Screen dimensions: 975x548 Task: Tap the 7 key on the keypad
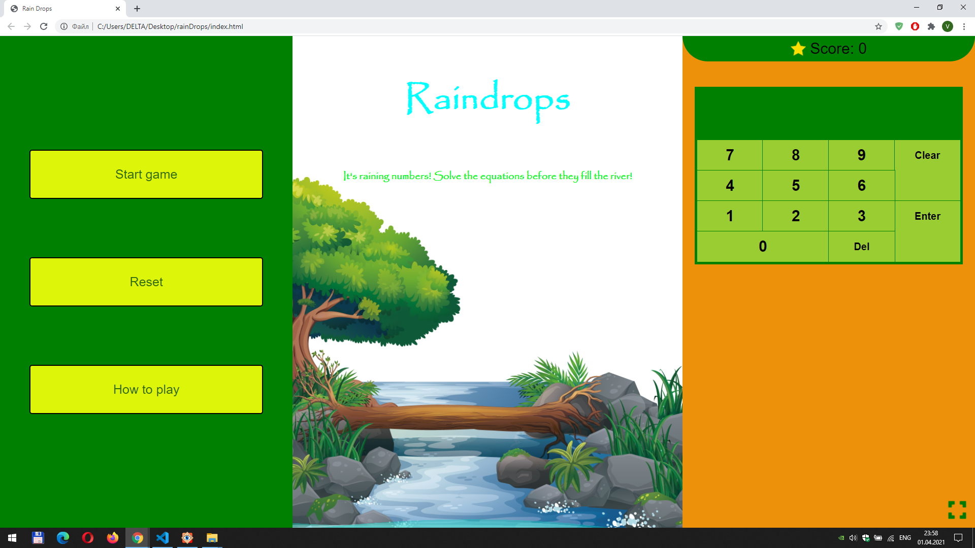[730, 155]
